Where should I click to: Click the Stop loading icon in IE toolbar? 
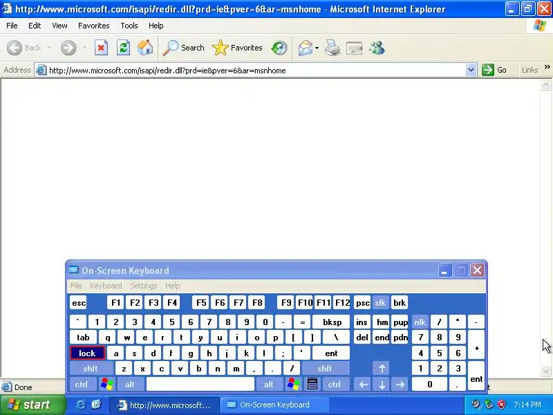[x=101, y=48]
